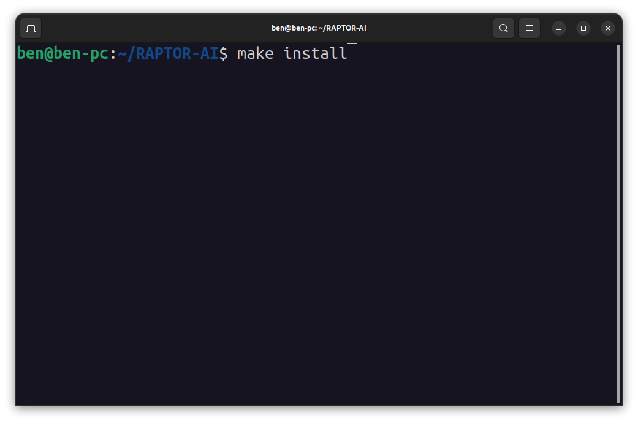
Task: Click empty header bar left of title
Action: [153, 28]
